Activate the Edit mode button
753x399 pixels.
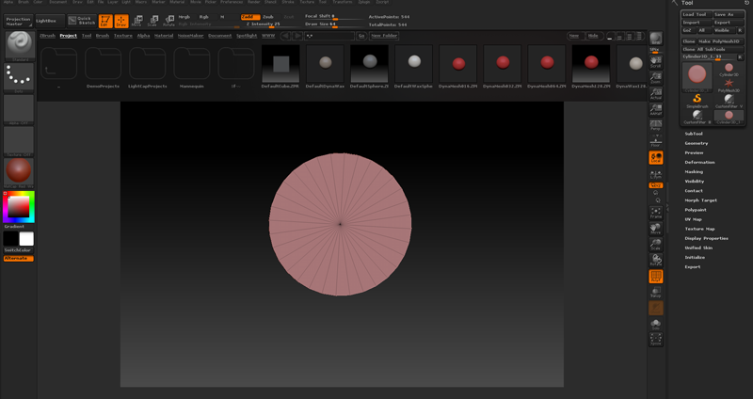(x=105, y=20)
